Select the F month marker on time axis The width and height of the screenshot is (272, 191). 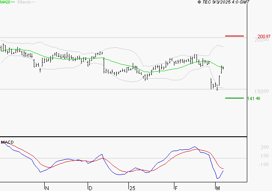[x=177, y=188]
